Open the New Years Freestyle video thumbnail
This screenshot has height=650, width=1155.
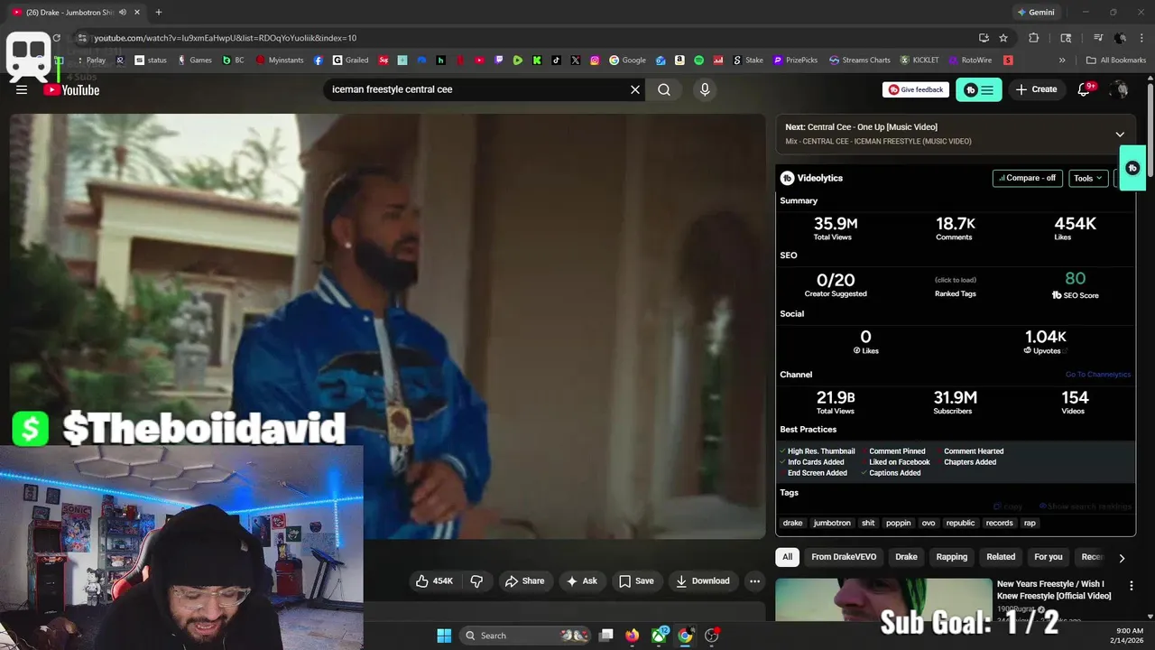[883, 599]
